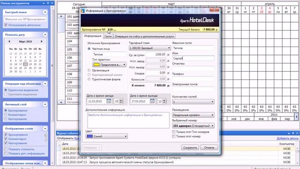
Task: Close the booking information dialog
Action: (x=214, y=9)
